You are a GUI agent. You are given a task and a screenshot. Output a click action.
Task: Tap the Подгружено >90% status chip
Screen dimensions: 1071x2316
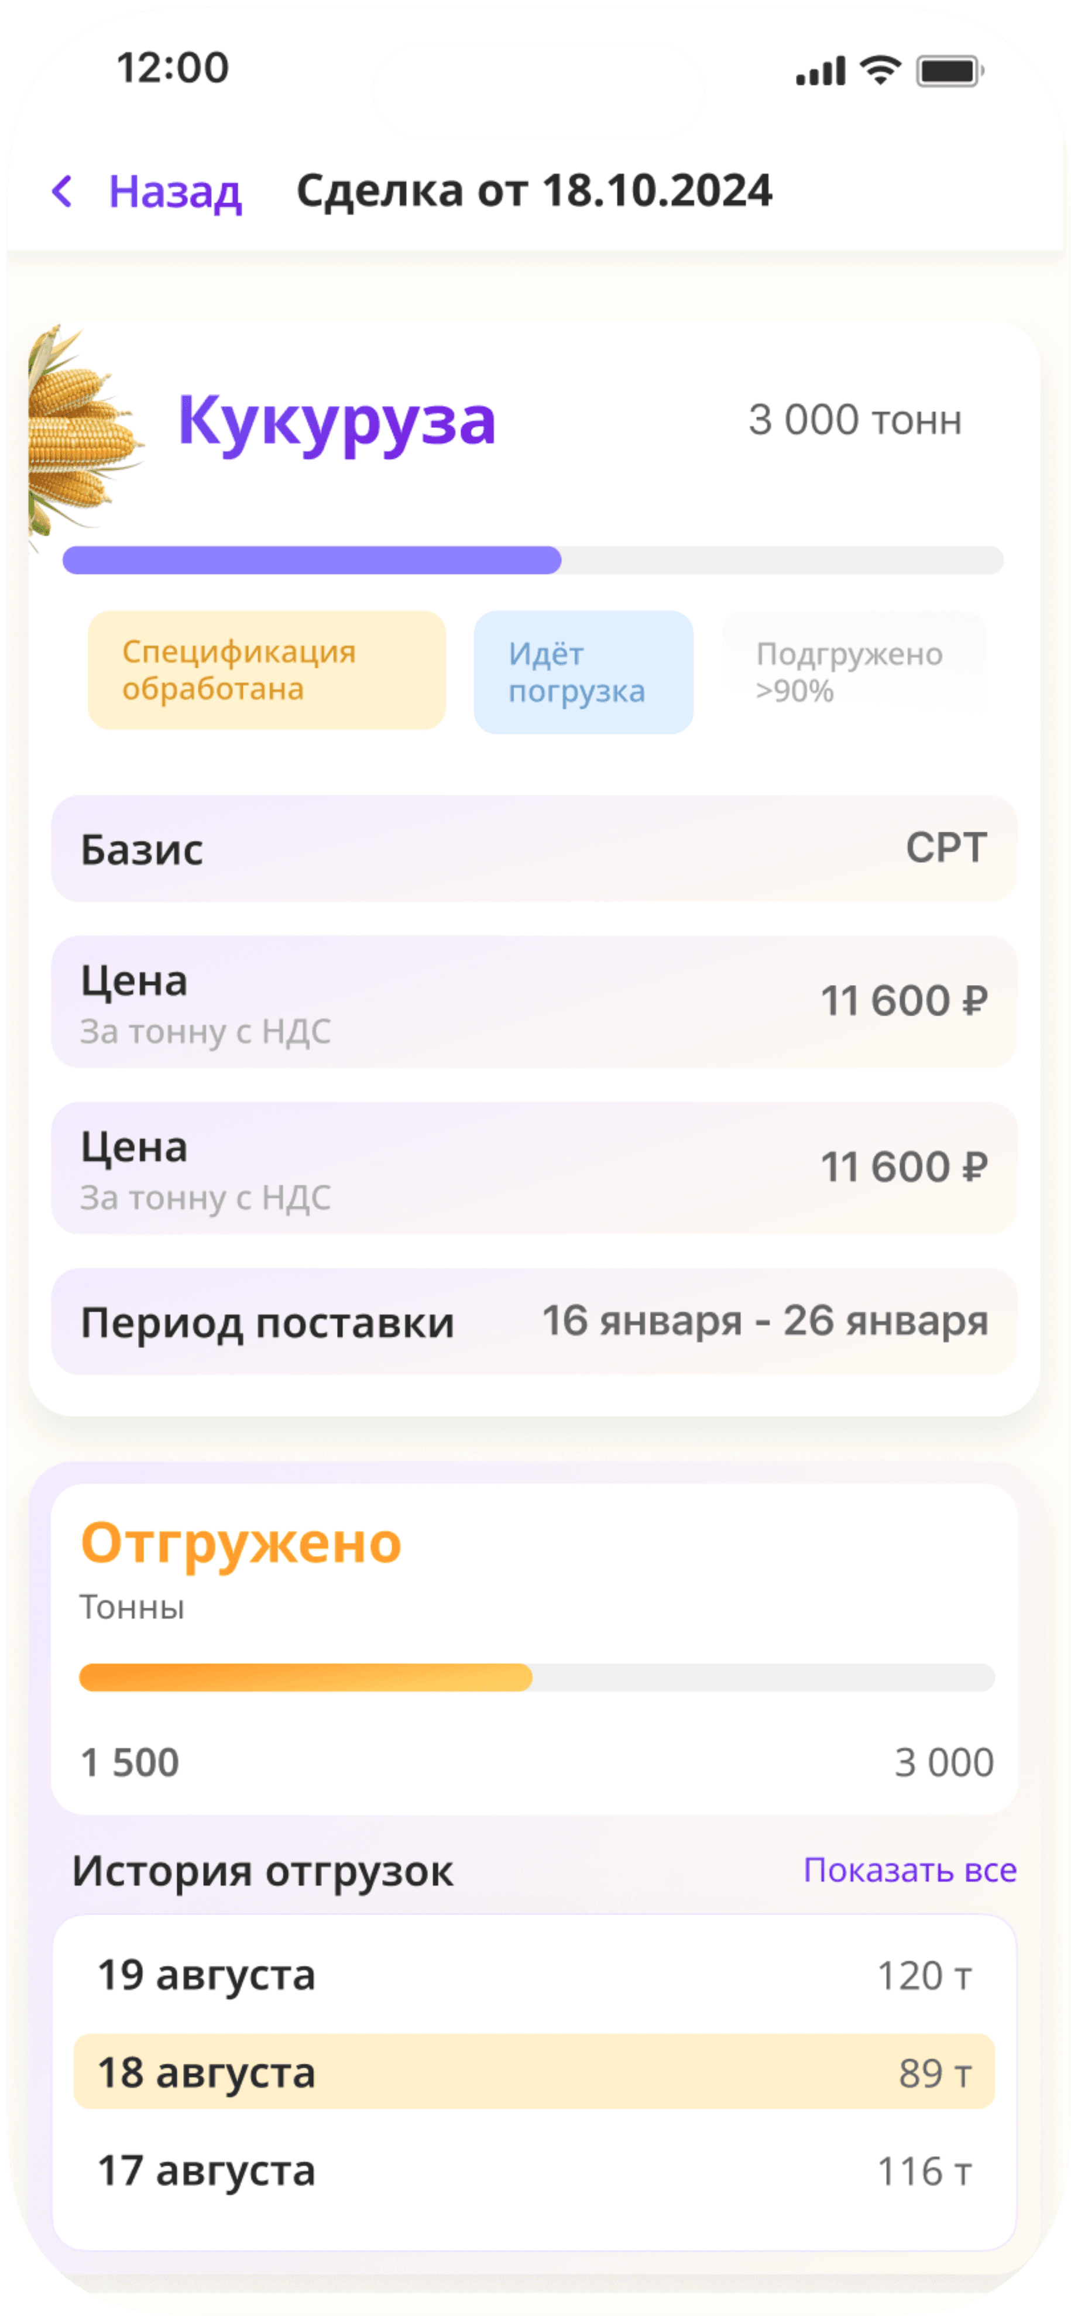(853, 671)
